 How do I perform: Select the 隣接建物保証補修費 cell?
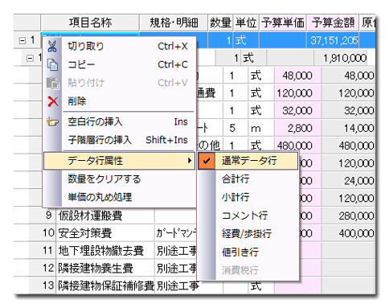pyautogui.click(x=105, y=285)
